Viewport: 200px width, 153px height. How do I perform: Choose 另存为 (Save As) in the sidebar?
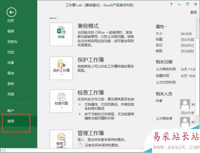pos(12,42)
